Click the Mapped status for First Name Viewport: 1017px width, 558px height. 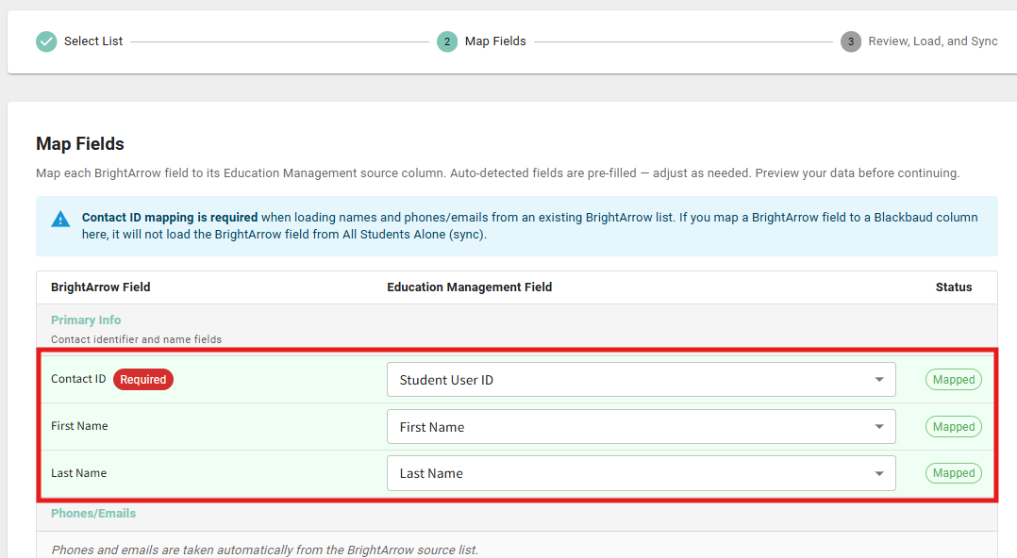954,426
